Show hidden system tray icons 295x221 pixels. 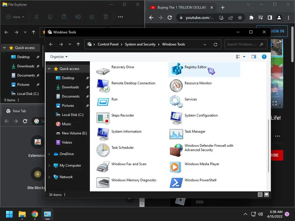pyautogui.click(x=245, y=214)
